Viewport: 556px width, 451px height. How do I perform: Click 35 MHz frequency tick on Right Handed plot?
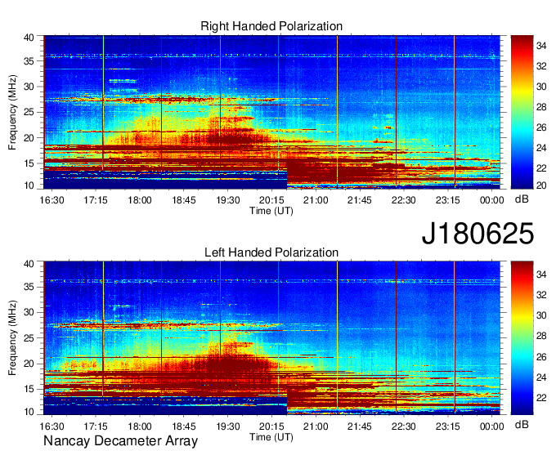coord(29,61)
